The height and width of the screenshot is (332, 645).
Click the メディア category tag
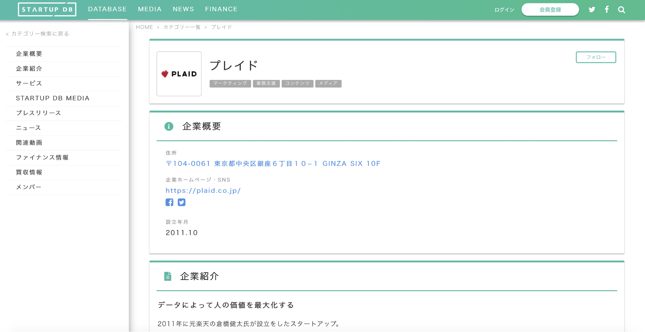328,84
